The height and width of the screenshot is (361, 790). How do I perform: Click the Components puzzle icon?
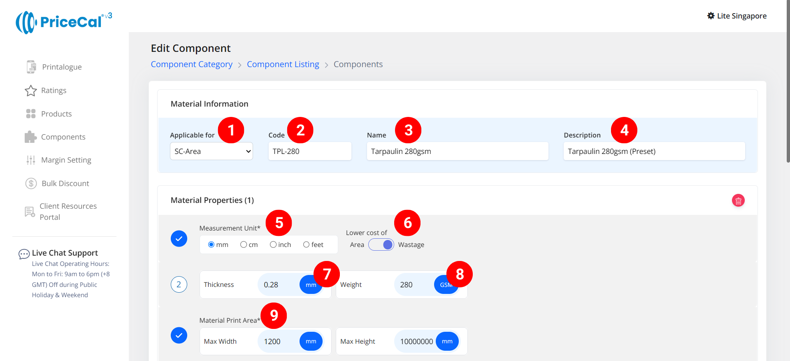(x=31, y=137)
